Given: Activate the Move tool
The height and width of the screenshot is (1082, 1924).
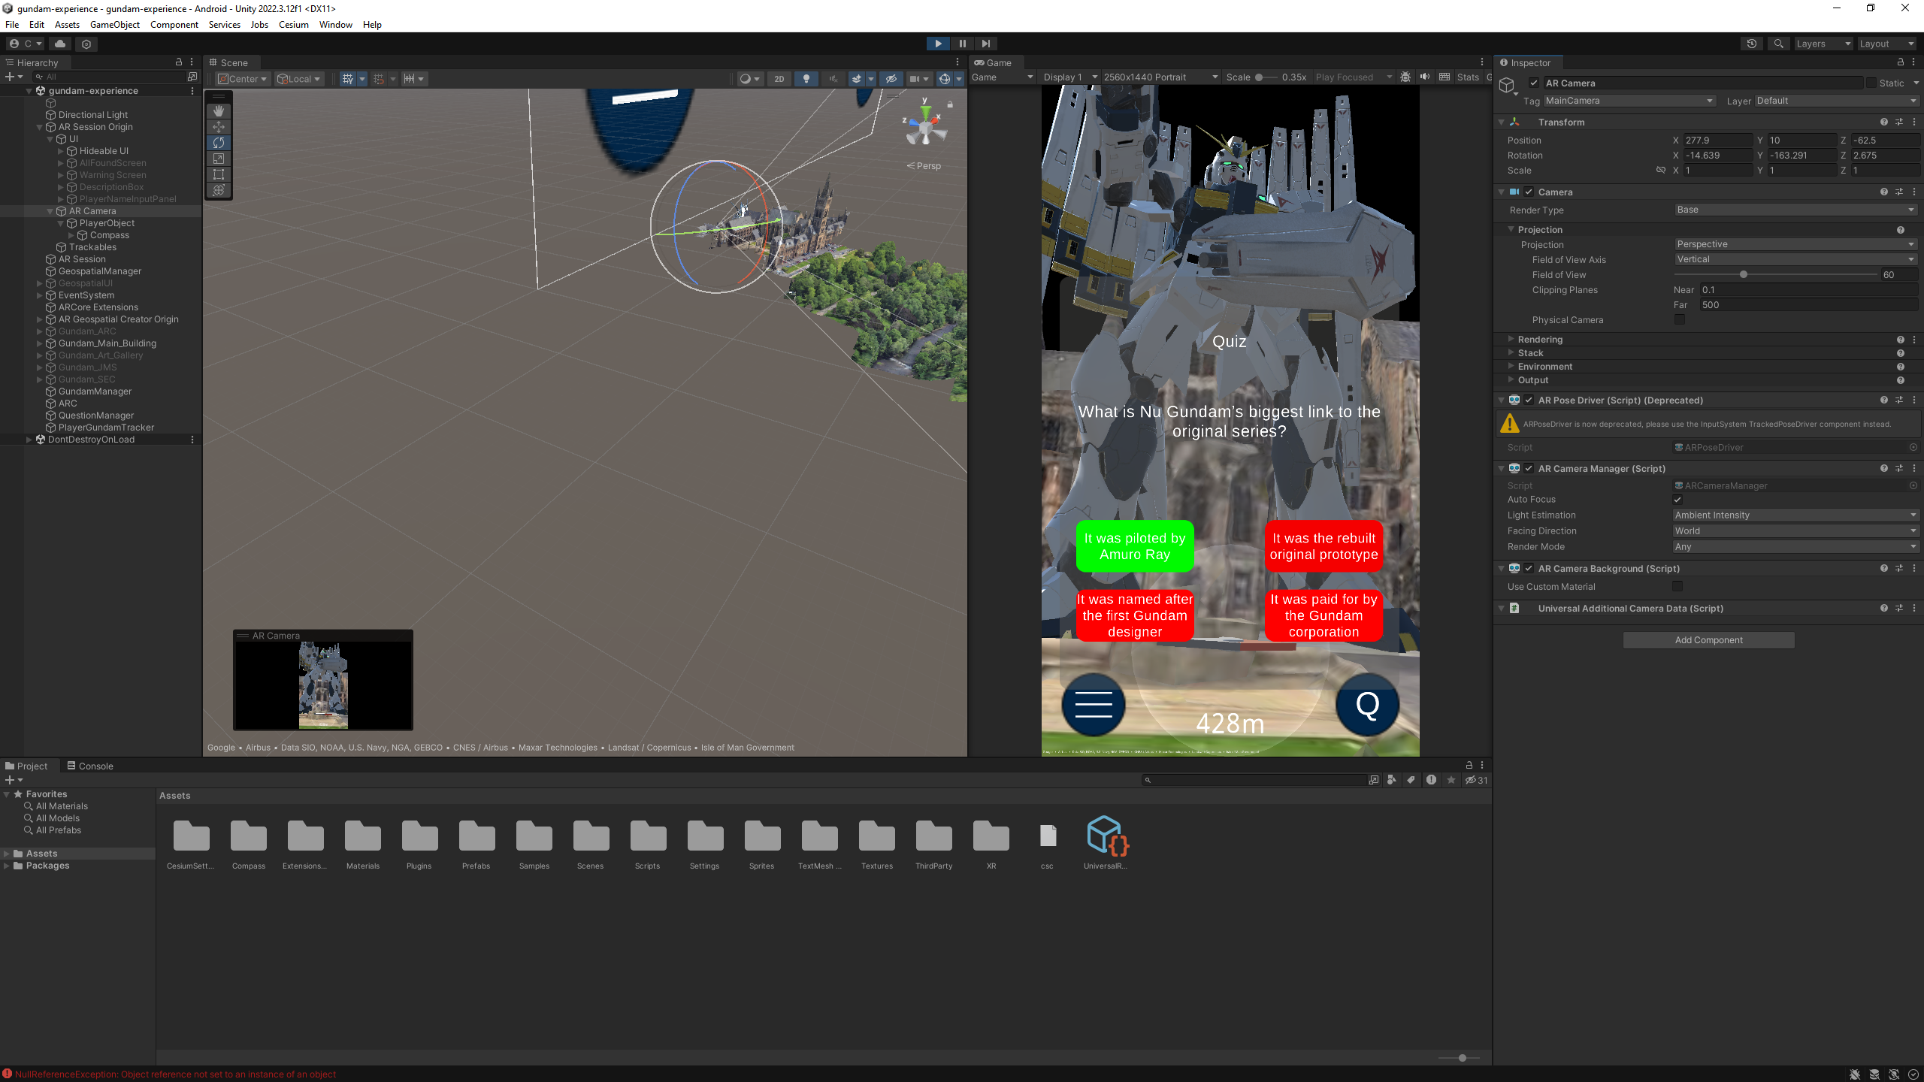Looking at the screenshot, I should (x=218, y=126).
